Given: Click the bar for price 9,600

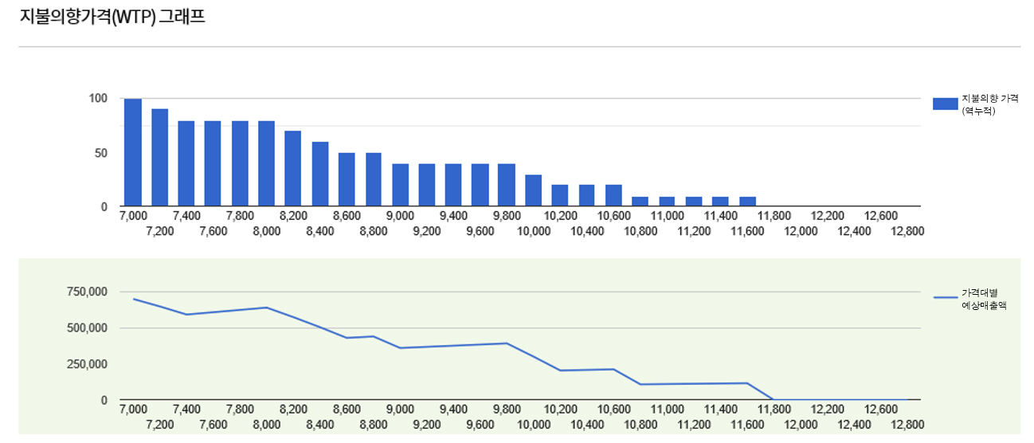Looking at the screenshot, I should point(480,185).
